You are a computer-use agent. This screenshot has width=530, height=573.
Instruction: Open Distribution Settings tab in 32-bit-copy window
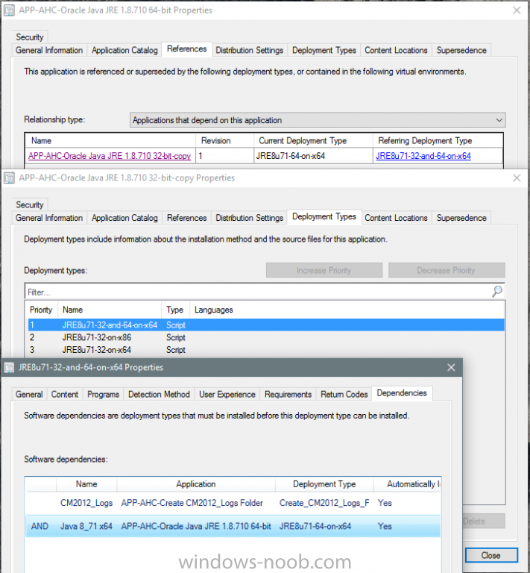pyautogui.click(x=249, y=218)
